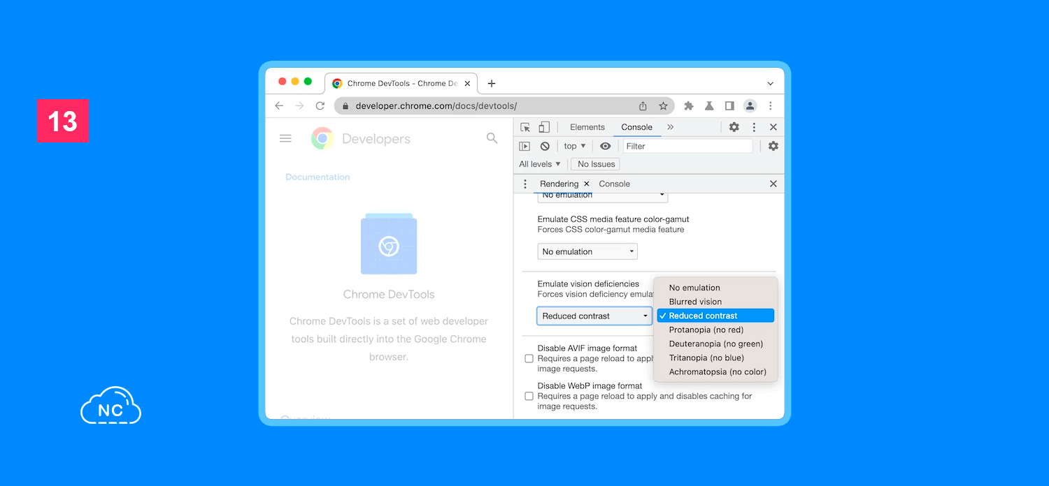This screenshot has width=1049, height=486.
Task: Expand the All levels log filter
Action: coord(540,164)
